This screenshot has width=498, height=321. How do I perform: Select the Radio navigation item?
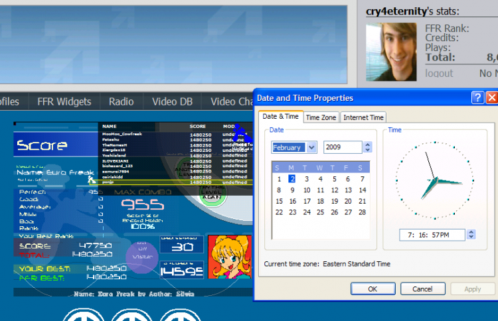point(121,101)
